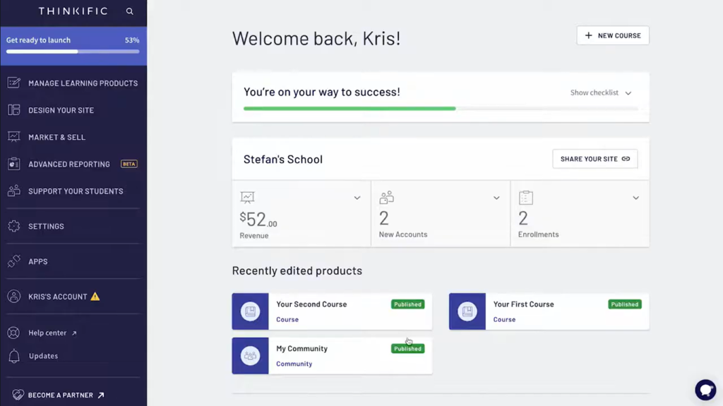
Task: Click the Advanced Reporting icon
Action: pyautogui.click(x=14, y=164)
